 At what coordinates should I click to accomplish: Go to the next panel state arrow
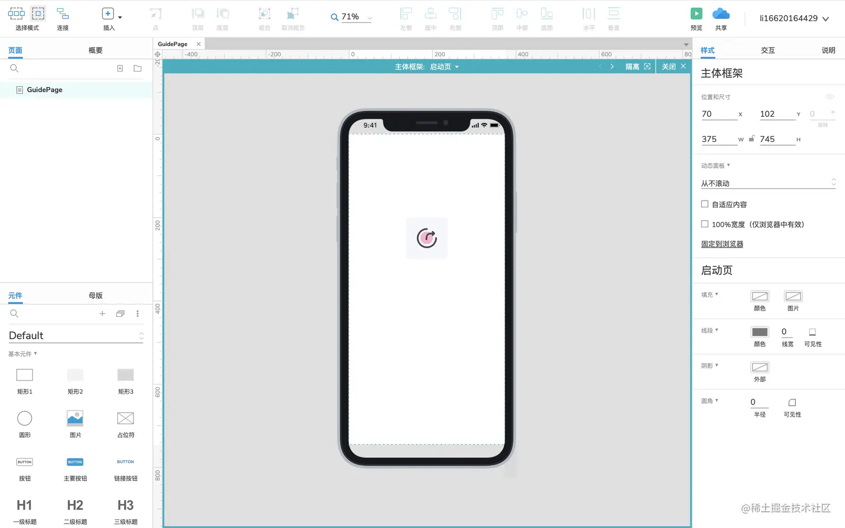tap(612, 66)
